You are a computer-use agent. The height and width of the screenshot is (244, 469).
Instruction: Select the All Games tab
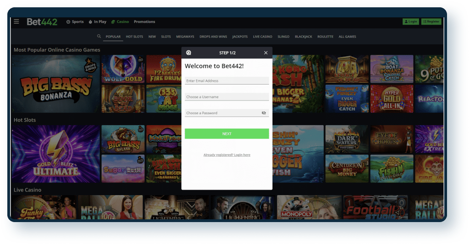point(347,37)
